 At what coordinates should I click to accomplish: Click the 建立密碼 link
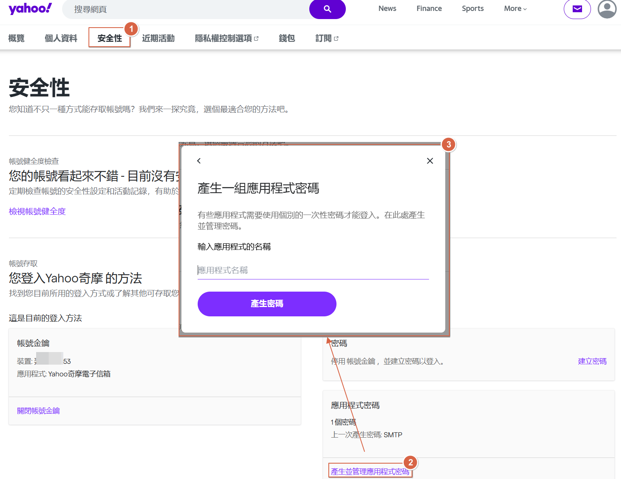592,361
